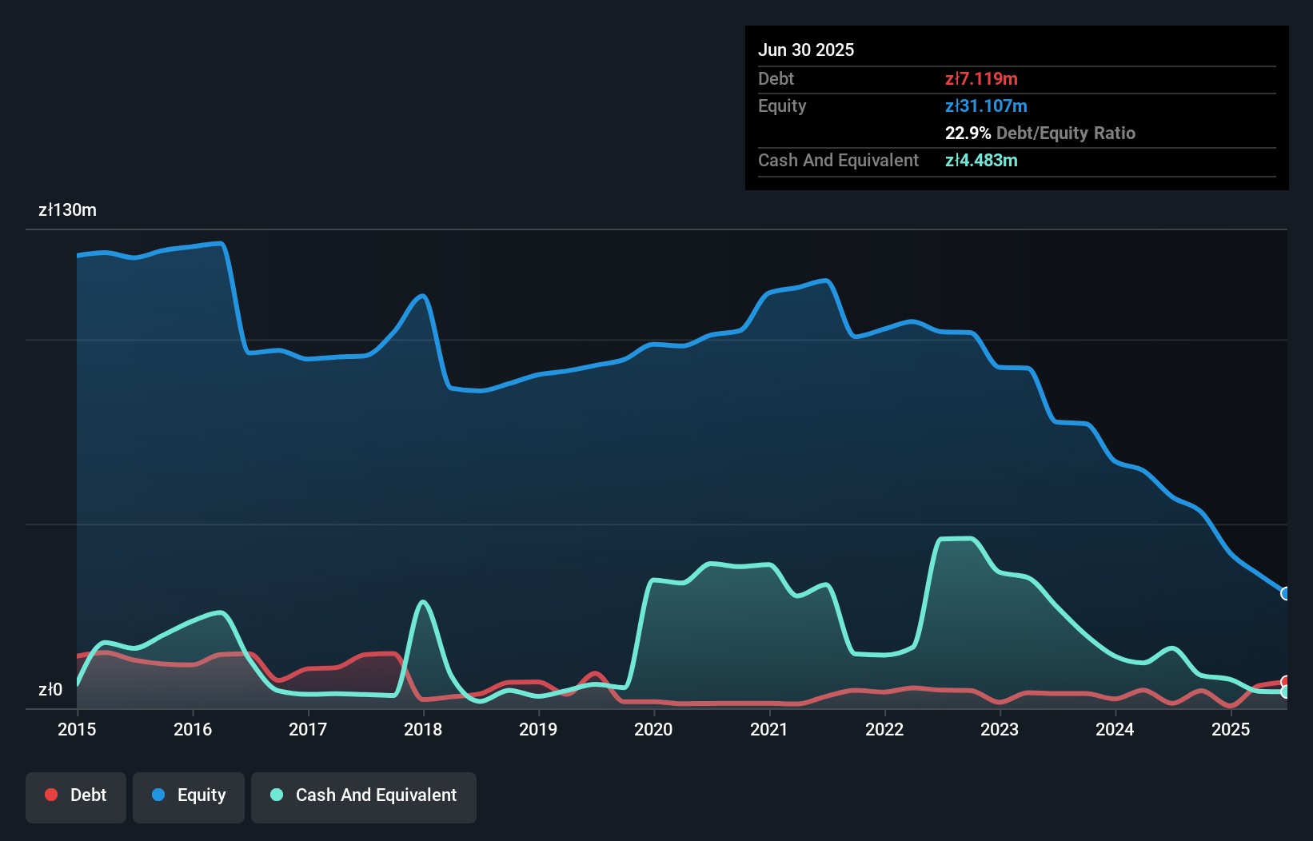Toggle the Equity series legend button

click(189, 795)
